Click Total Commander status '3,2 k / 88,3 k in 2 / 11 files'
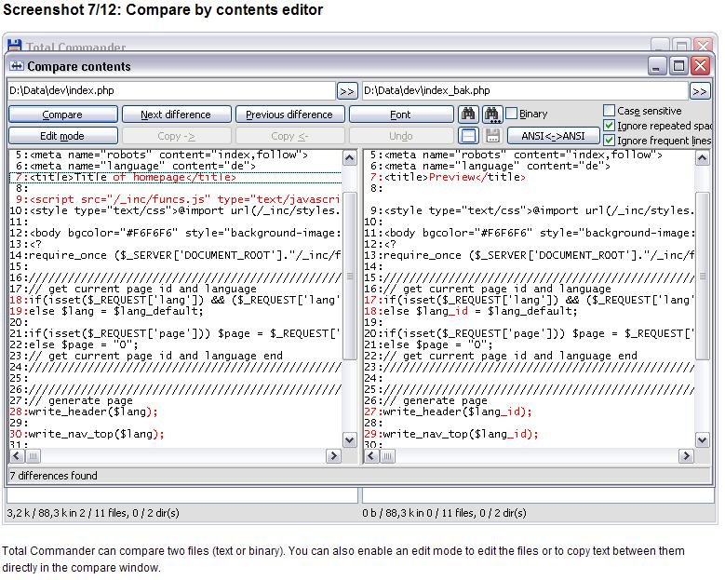The width and height of the screenshot is (725, 580). (x=93, y=513)
